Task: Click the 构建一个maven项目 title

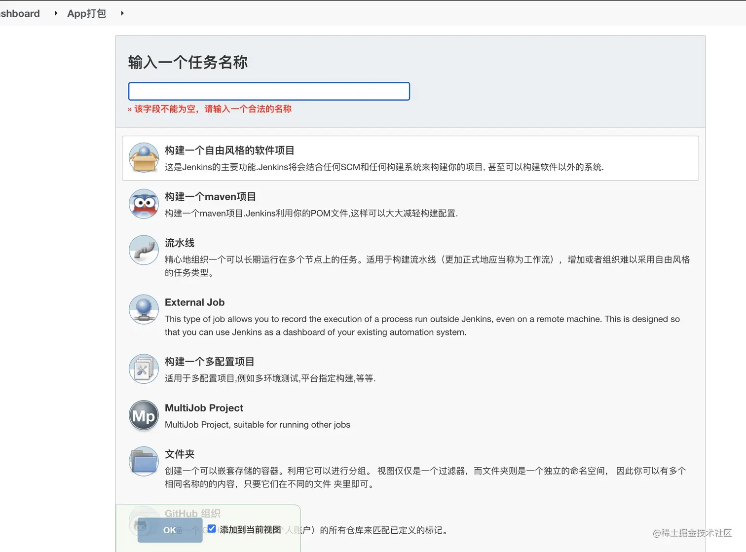Action: pos(211,197)
